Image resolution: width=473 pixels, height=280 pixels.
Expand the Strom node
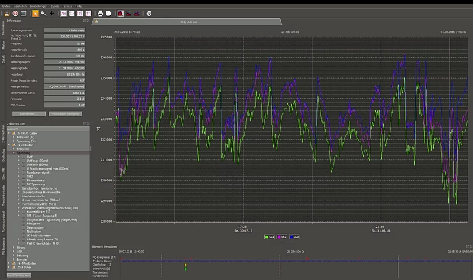[14, 248]
